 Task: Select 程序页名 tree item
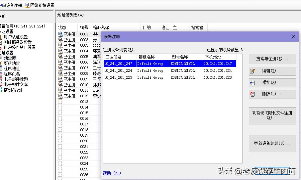(x=12, y=74)
